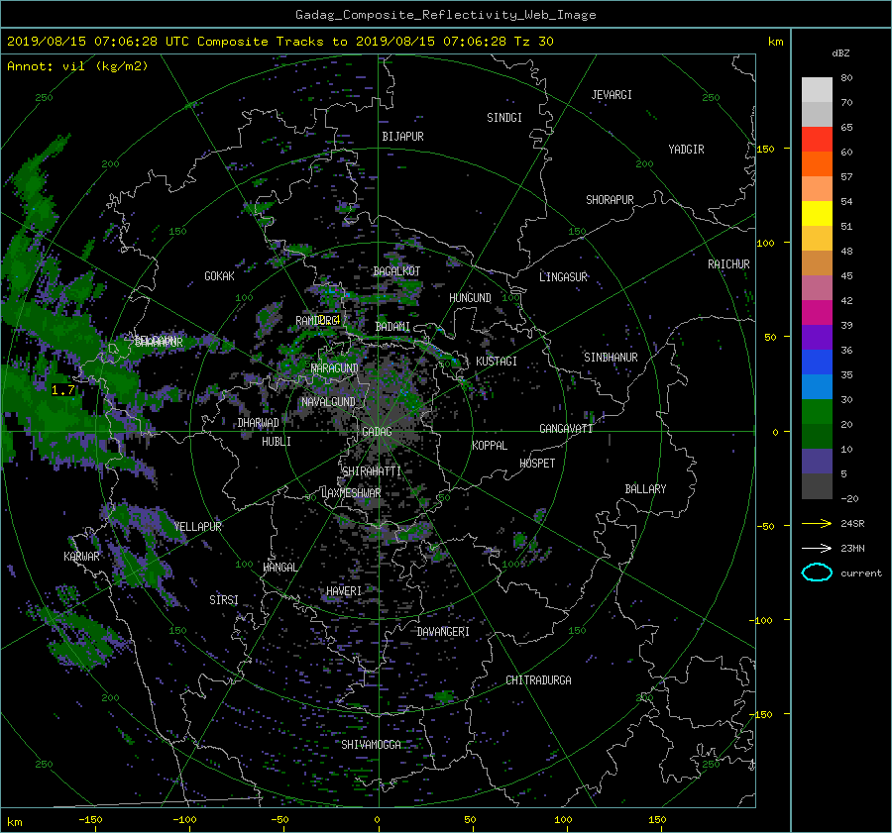The width and height of the screenshot is (892, 833).
Task: Pick the light blue 30-35 dBZ swatch
Action: tap(817, 386)
